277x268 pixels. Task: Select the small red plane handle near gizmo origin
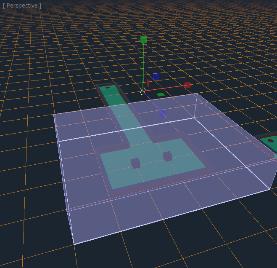point(148,83)
